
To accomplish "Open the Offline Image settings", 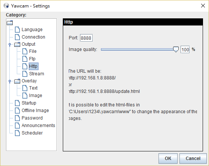I will click(x=35, y=111).
